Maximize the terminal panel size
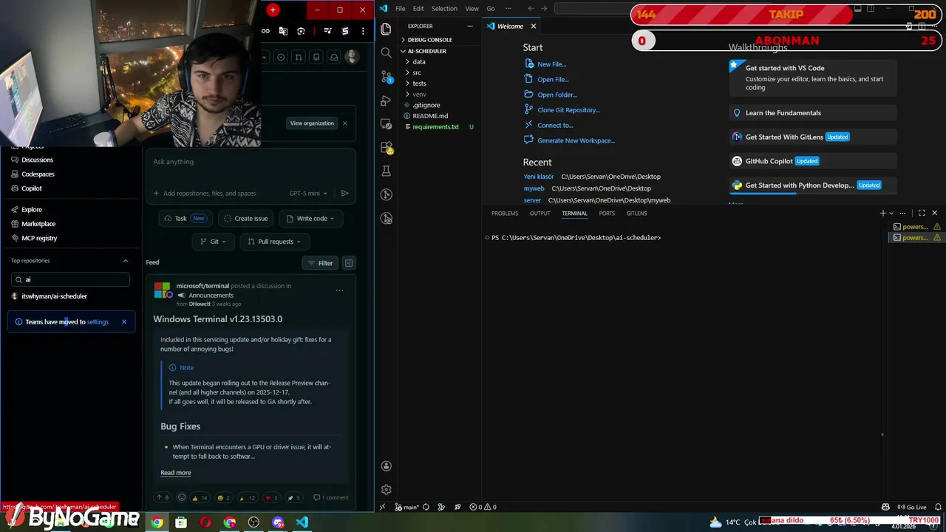 922,213
